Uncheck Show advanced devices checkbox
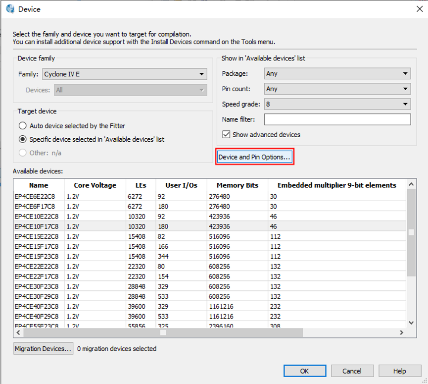 click(227, 135)
